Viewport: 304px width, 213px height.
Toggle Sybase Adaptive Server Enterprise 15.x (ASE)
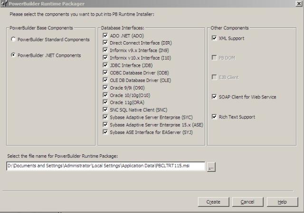click(105, 124)
